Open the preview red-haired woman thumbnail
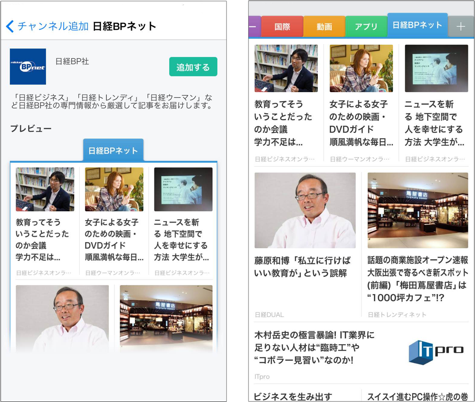The image size is (475, 402). [114, 189]
